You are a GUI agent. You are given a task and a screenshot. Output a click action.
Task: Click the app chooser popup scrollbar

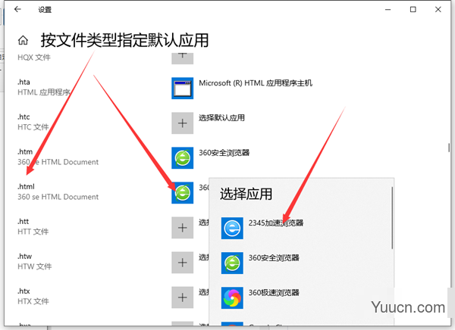pos(392,217)
